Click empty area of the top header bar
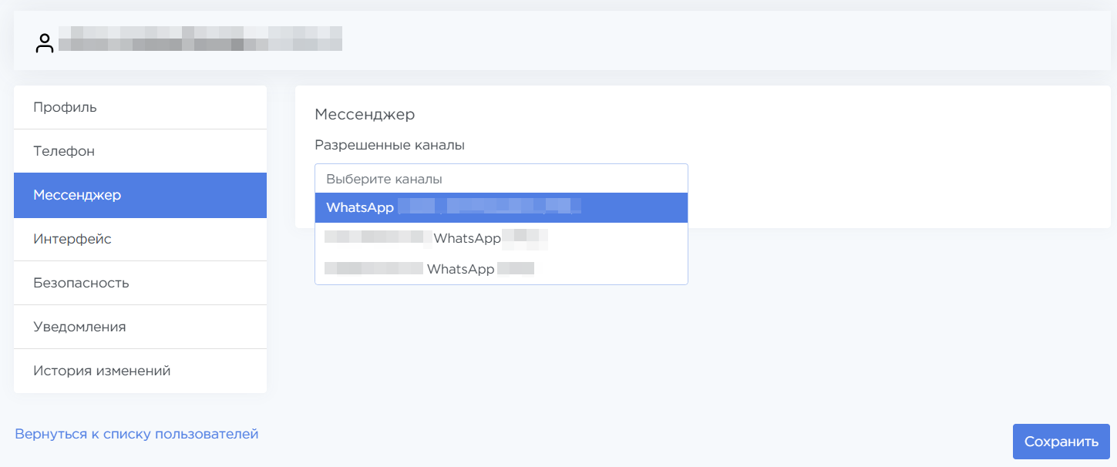Image resolution: width=1117 pixels, height=467 pixels. coord(694,40)
